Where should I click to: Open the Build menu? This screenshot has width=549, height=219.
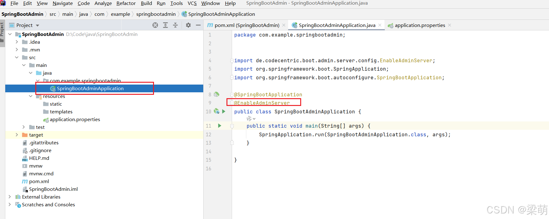point(146,3)
